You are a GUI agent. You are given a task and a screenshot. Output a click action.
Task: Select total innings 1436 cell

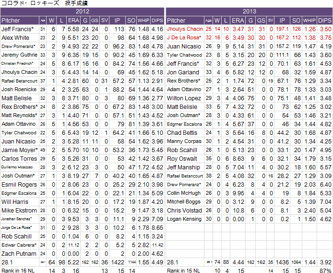coord(282,262)
